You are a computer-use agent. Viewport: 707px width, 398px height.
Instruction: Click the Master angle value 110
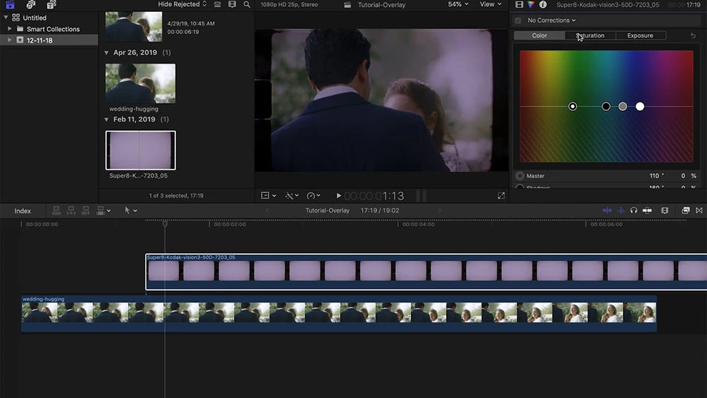click(x=654, y=176)
